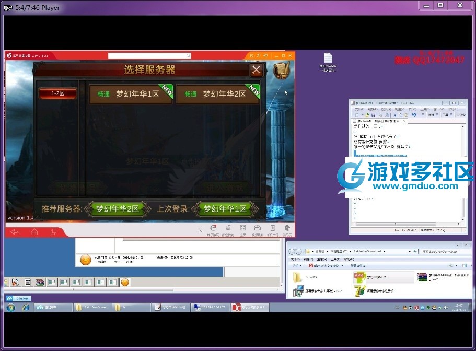This screenshot has height=351, width=476.
Task: Click the Open file icon in EmEditor
Action: coord(367,115)
